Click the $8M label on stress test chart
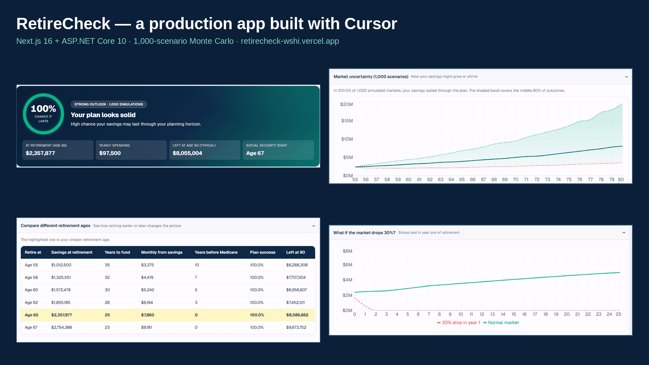 pyautogui.click(x=348, y=251)
